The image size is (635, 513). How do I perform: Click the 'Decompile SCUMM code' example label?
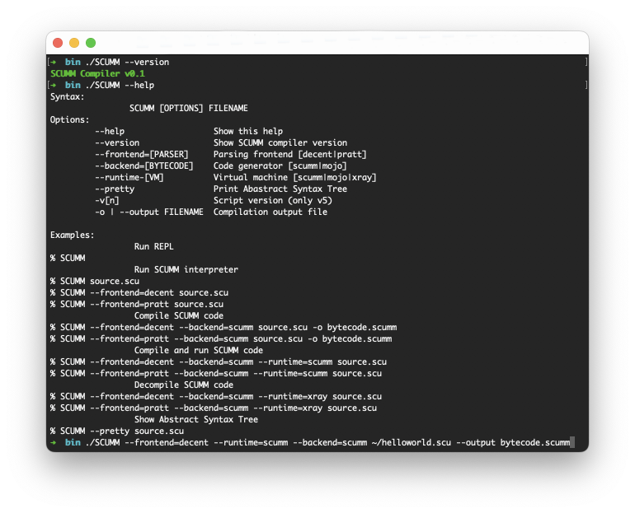pyautogui.click(x=183, y=385)
